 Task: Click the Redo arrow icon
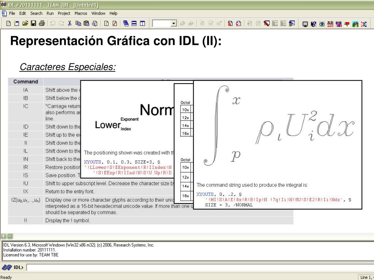point(61,23)
